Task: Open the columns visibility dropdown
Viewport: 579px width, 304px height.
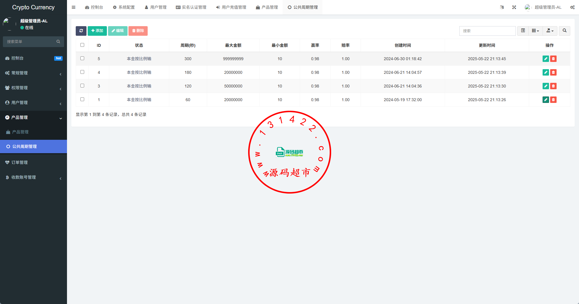Action: [535, 31]
